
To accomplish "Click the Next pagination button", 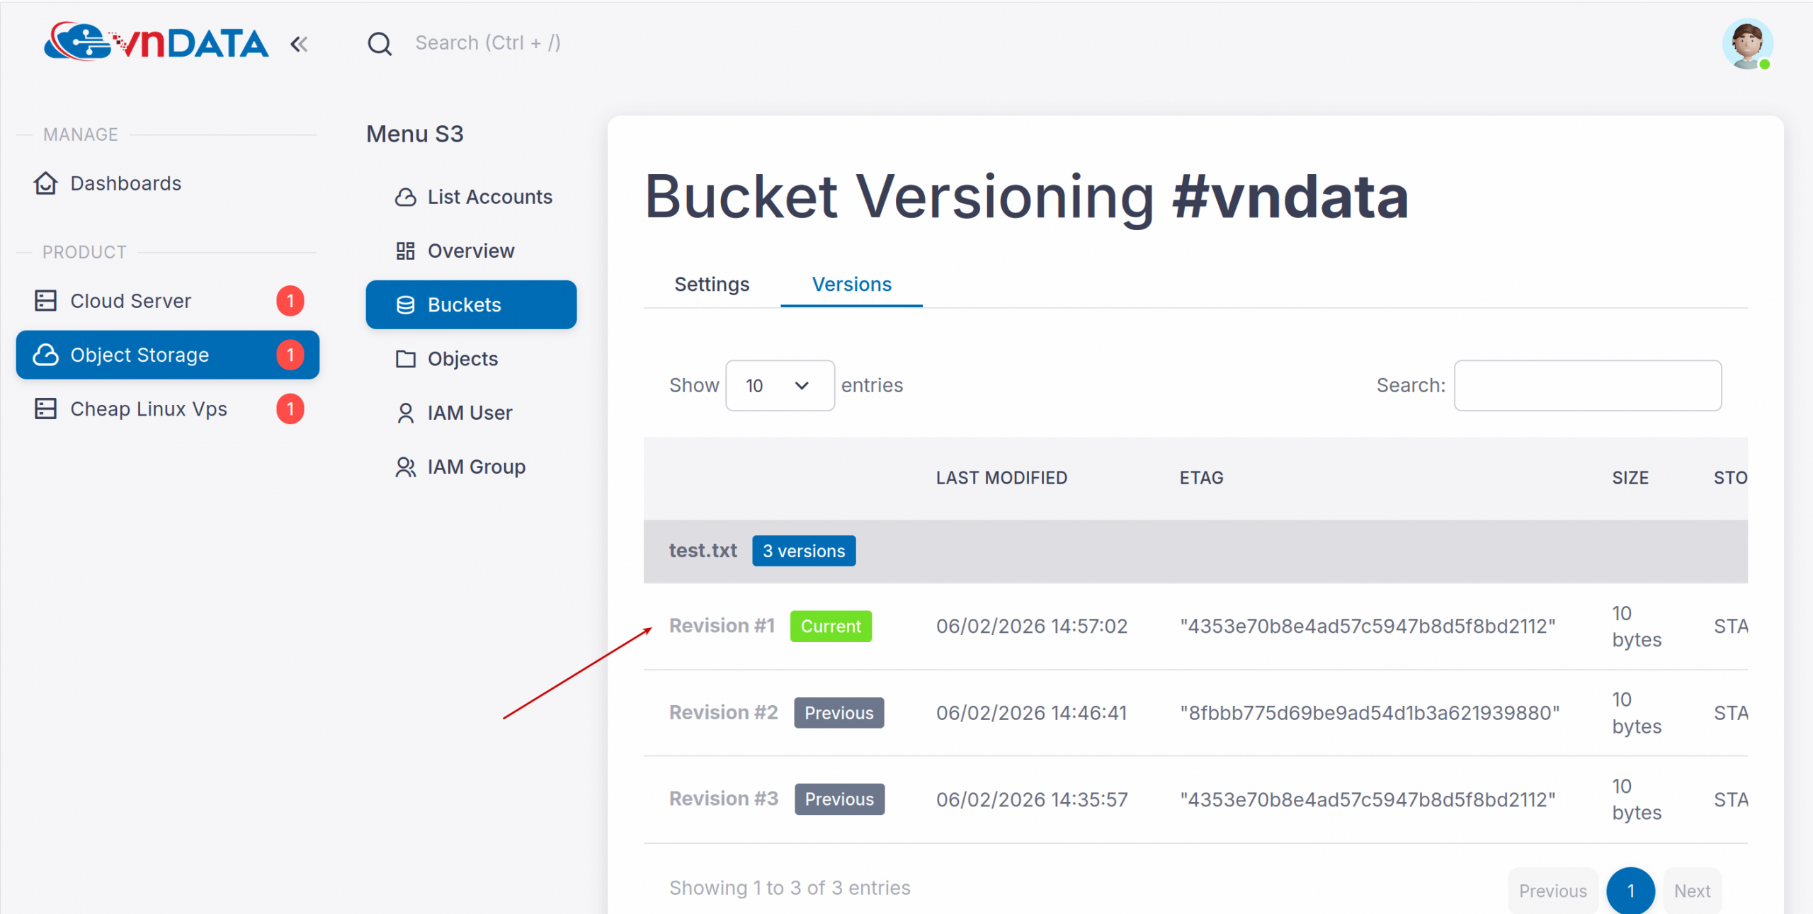I will click(x=1691, y=891).
